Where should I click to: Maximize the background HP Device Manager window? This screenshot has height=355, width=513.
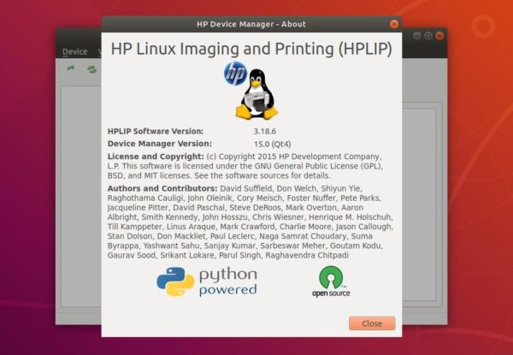point(428,36)
